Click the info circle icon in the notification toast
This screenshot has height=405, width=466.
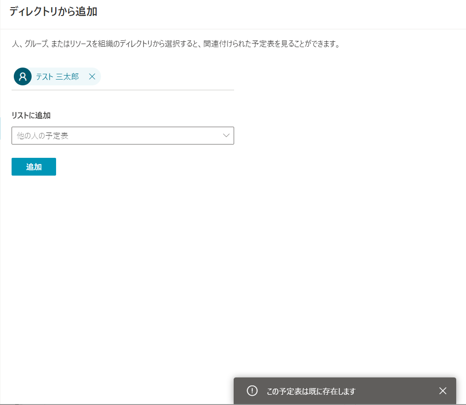pos(252,391)
